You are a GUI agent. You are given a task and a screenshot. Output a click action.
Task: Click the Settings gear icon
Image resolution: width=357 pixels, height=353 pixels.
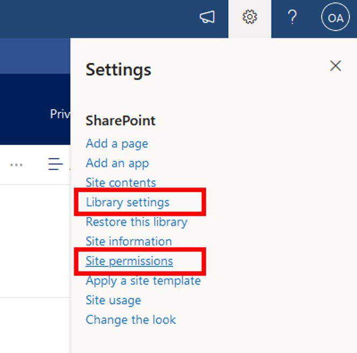click(249, 18)
